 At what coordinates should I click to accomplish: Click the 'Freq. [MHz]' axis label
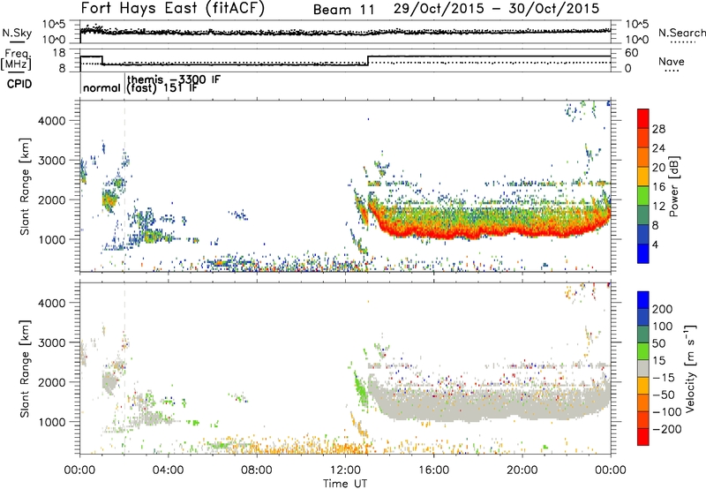pyautogui.click(x=17, y=59)
